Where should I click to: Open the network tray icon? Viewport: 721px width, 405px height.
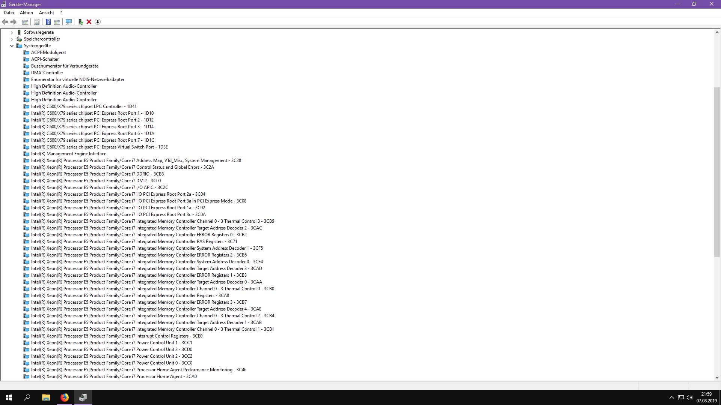pyautogui.click(x=680, y=397)
